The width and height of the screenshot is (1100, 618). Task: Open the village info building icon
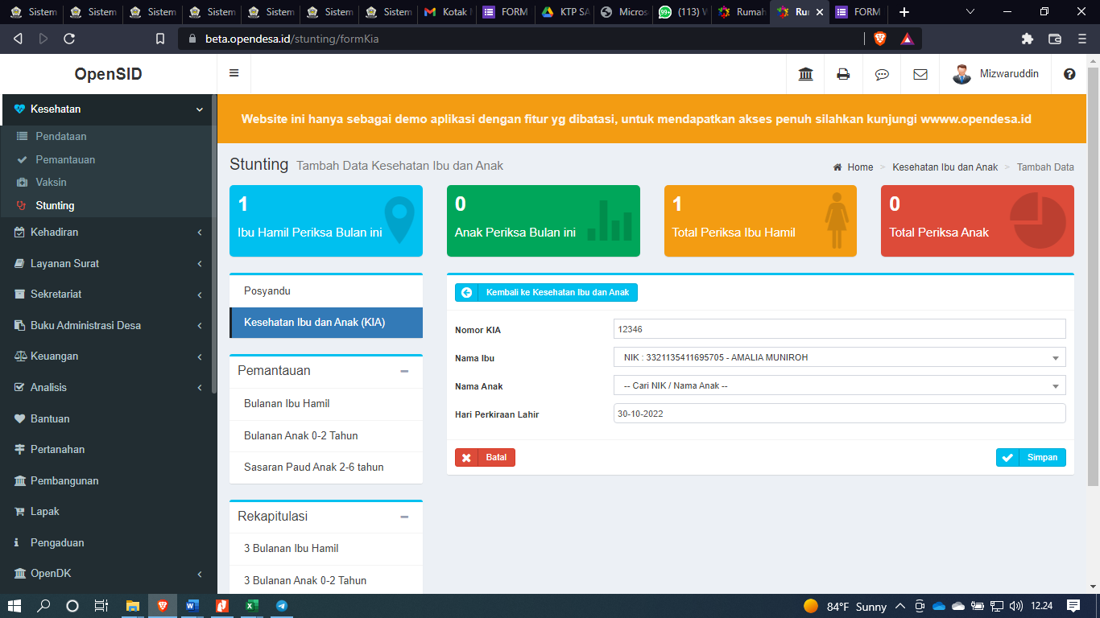(805, 74)
